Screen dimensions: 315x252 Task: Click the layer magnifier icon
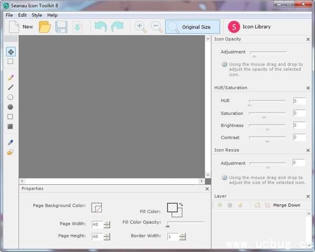pos(257,205)
